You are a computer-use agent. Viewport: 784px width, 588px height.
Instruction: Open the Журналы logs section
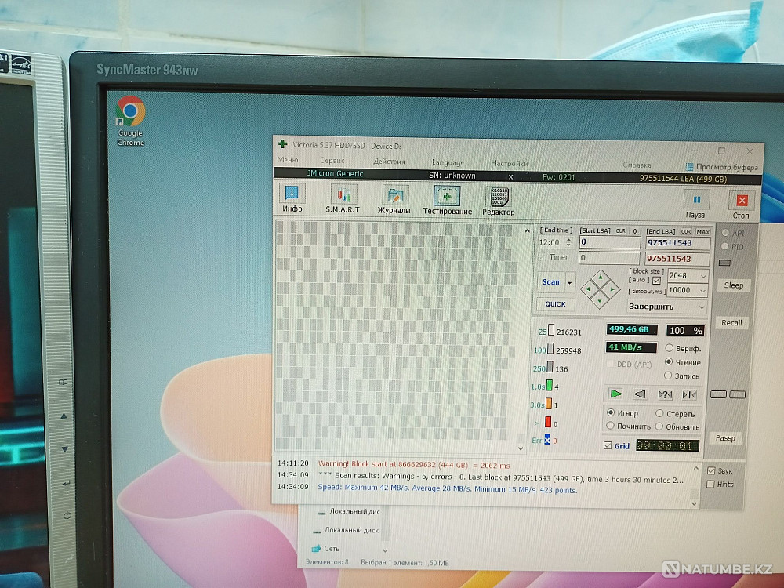pyautogui.click(x=394, y=199)
